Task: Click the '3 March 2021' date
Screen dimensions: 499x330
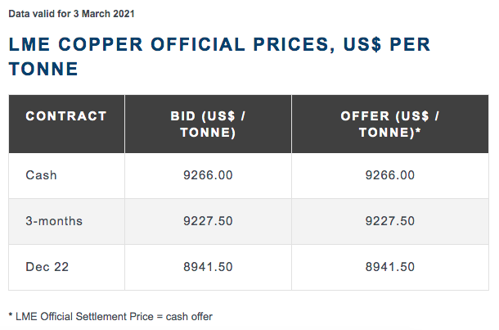Action: [x=106, y=15]
